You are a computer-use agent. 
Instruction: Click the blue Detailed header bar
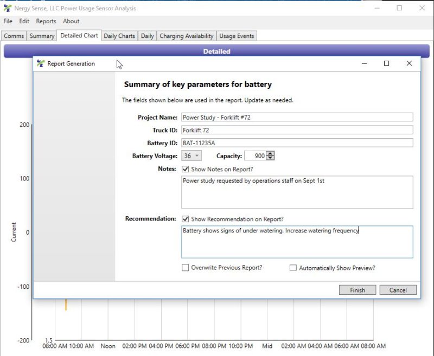(216, 51)
